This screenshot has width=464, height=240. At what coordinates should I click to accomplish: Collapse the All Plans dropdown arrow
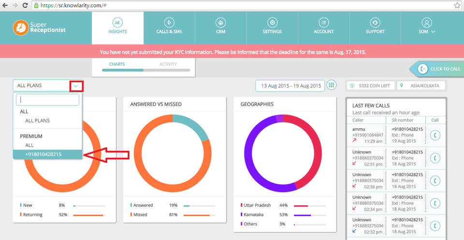click(x=76, y=86)
